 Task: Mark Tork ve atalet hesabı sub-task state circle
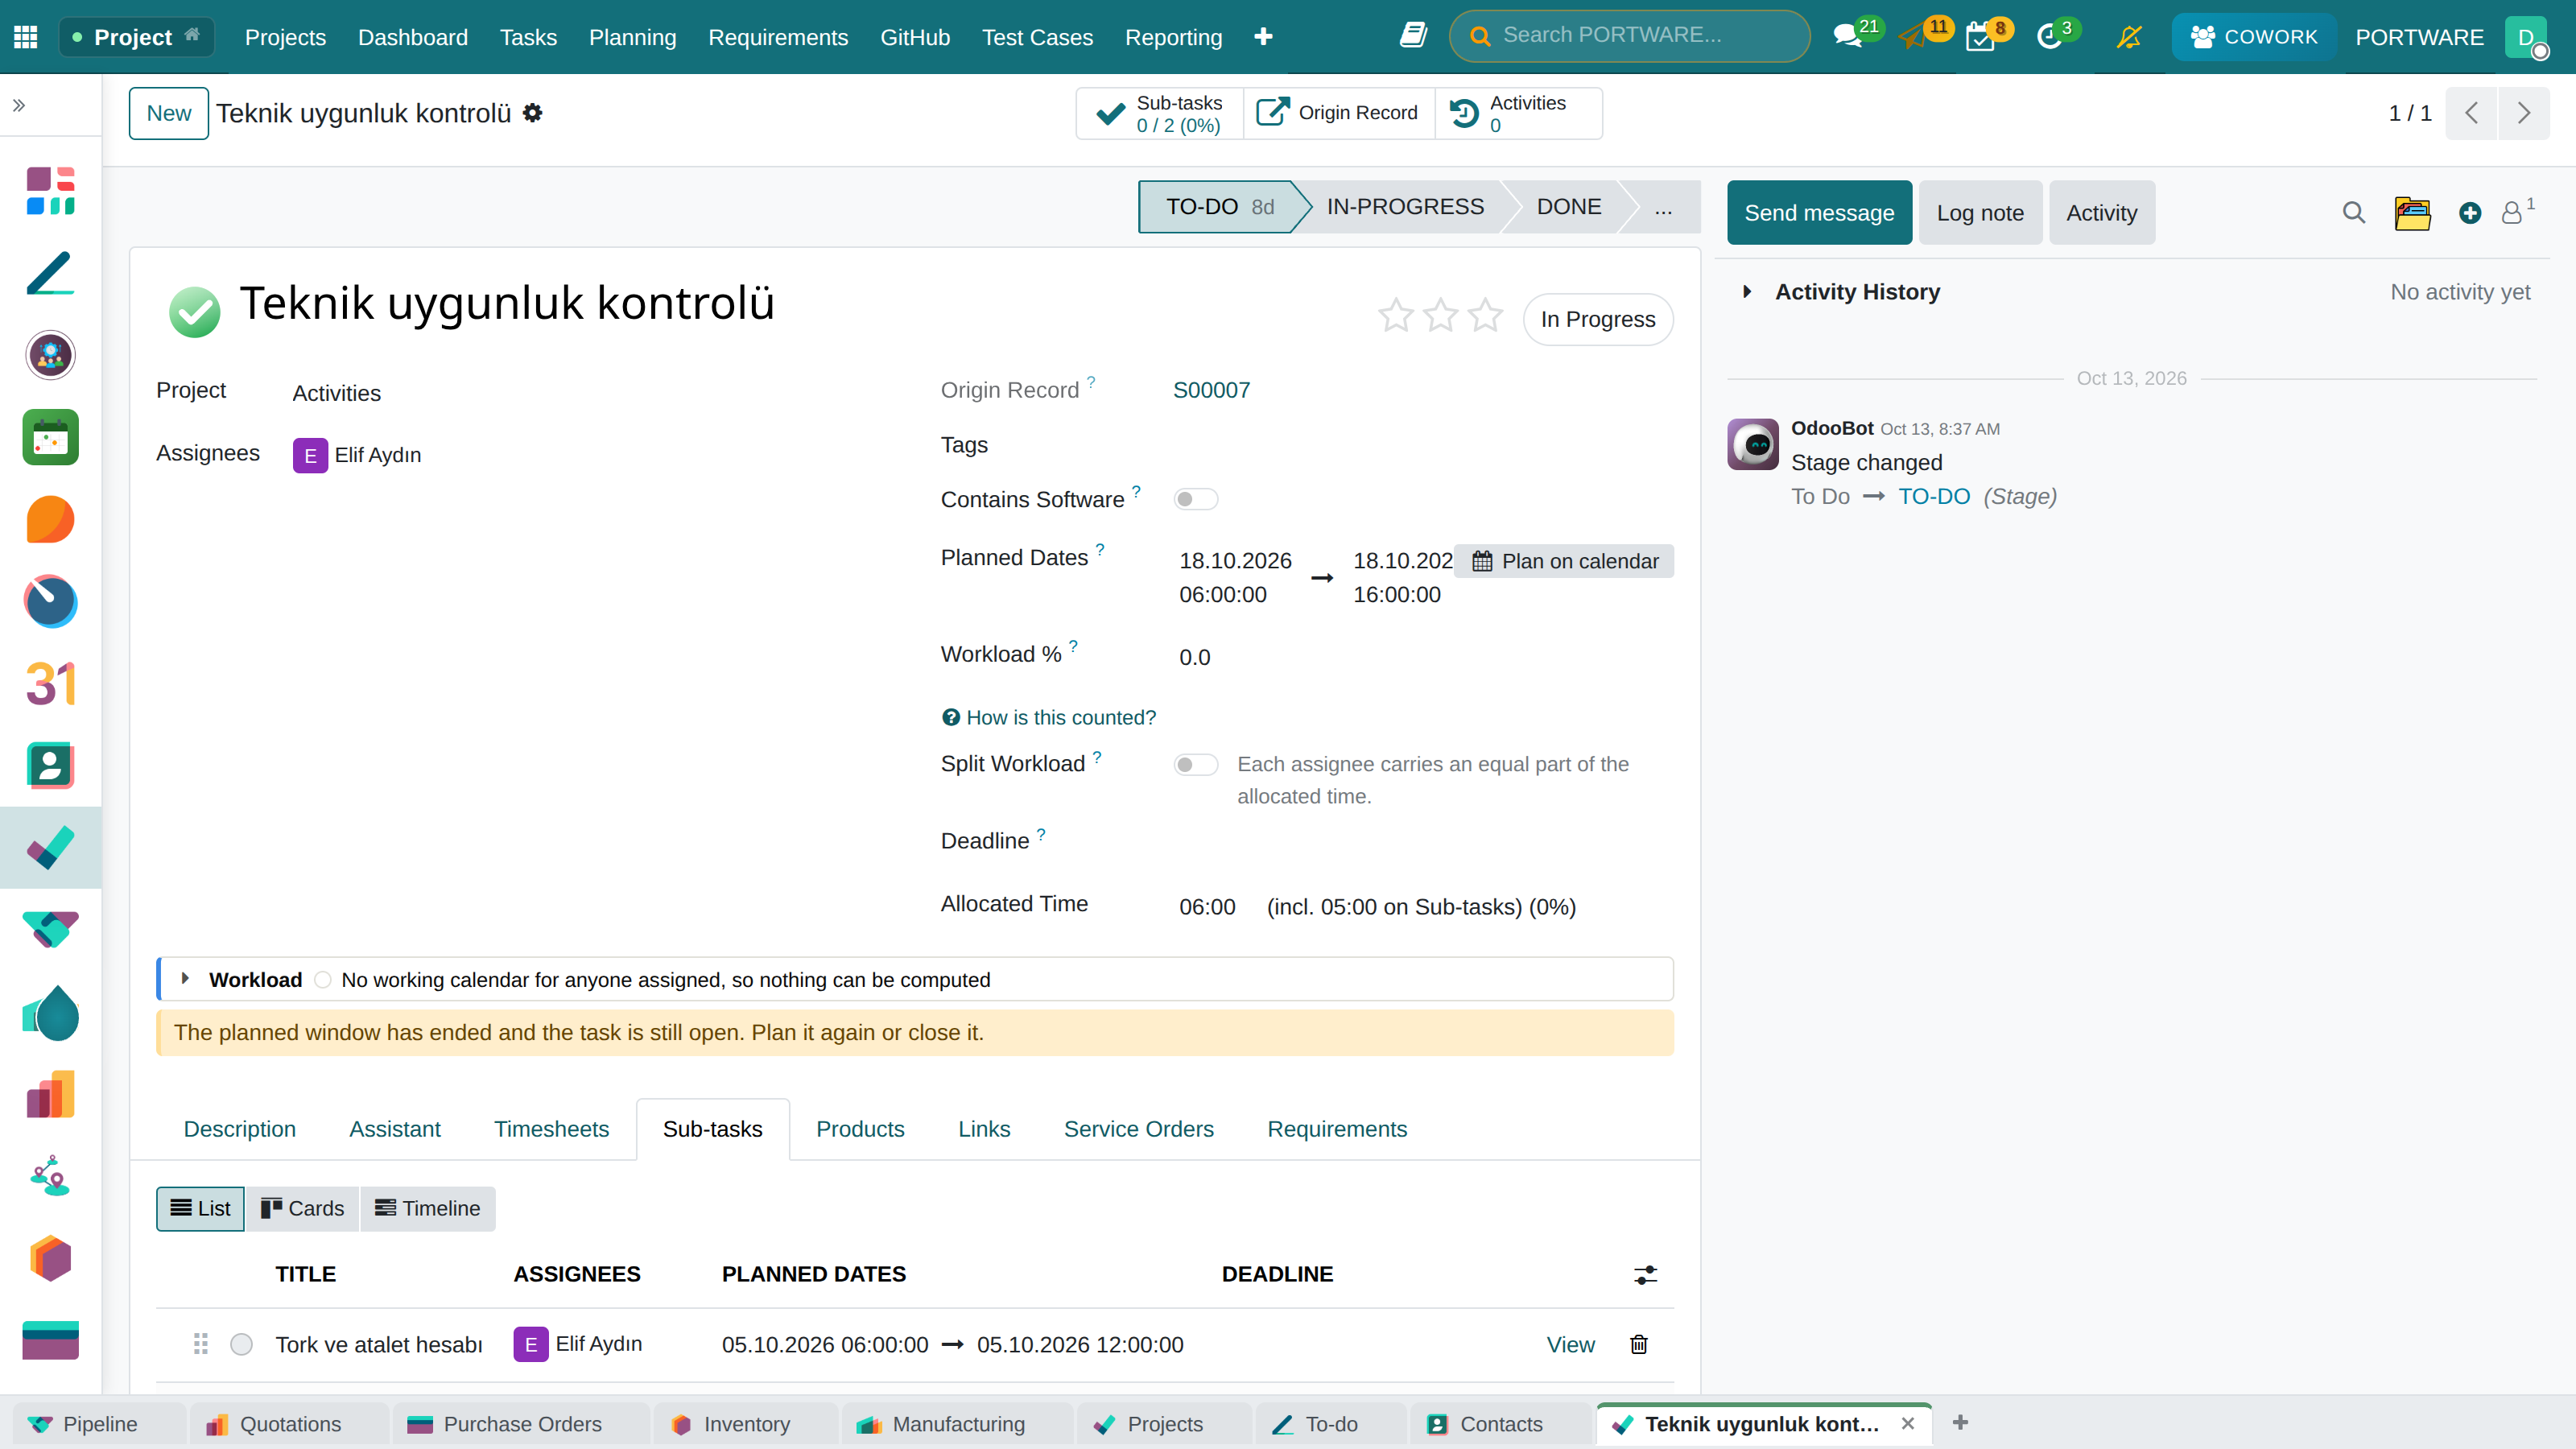[x=241, y=1344]
